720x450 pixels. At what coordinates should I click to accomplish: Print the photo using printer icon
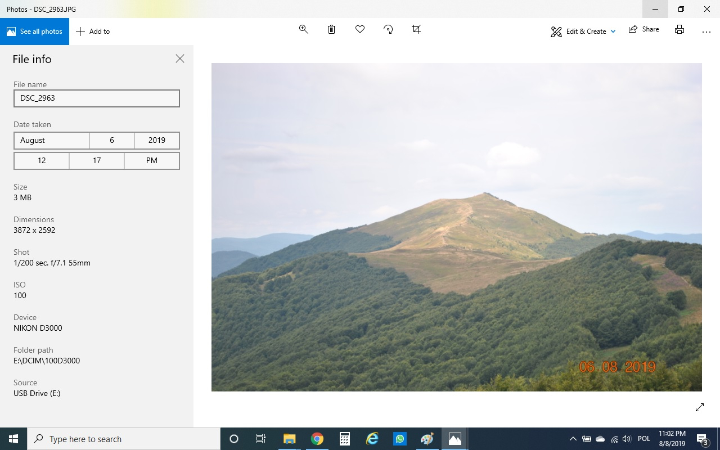coord(679,29)
